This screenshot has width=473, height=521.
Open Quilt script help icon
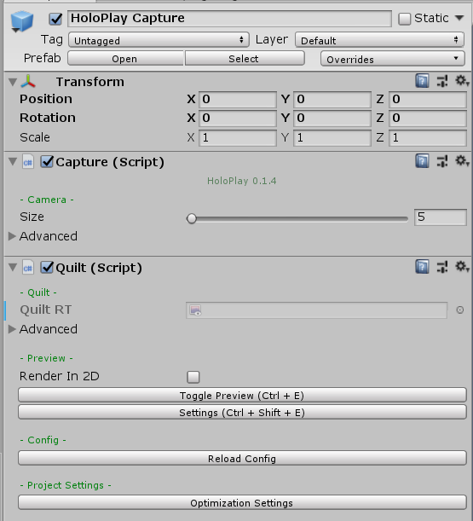(x=422, y=267)
